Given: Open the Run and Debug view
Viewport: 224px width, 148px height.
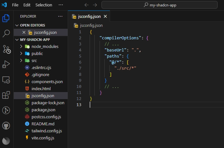Looking at the screenshot, I should pos(6,64).
